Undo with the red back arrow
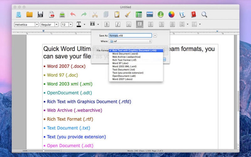Image resolution: width=251 pixels, height=157 pixels. 73,14
